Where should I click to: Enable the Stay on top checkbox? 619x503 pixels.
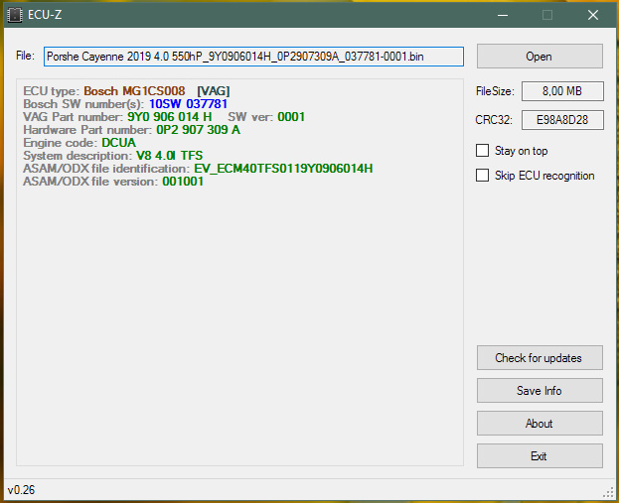483,151
